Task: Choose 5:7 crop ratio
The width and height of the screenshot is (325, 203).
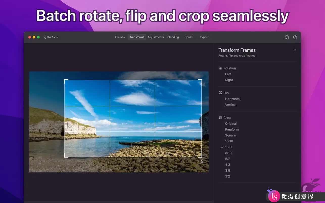Action: click(x=227, y=159)
